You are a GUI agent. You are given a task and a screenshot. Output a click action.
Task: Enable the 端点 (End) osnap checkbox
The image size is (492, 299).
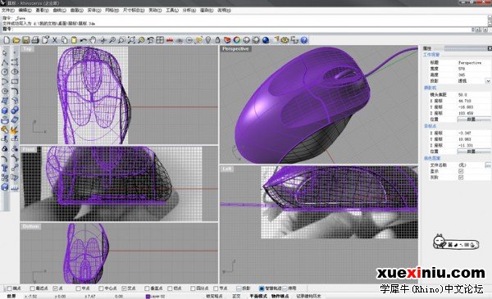[9, 288]
